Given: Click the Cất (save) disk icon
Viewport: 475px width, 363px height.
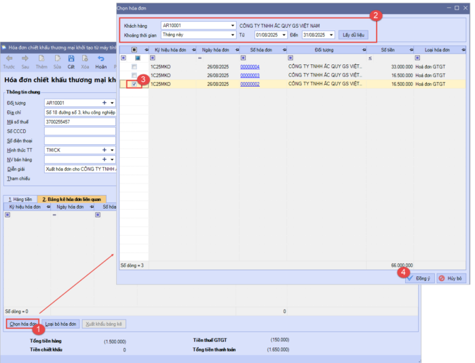Looking at the screenshot, I should click(x=71, y=60).
